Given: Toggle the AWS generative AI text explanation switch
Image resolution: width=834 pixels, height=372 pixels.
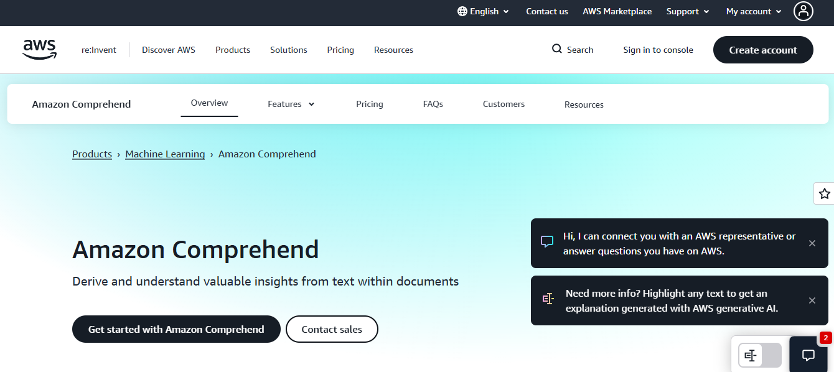Looking at the screenshot, I should (759, 355).
